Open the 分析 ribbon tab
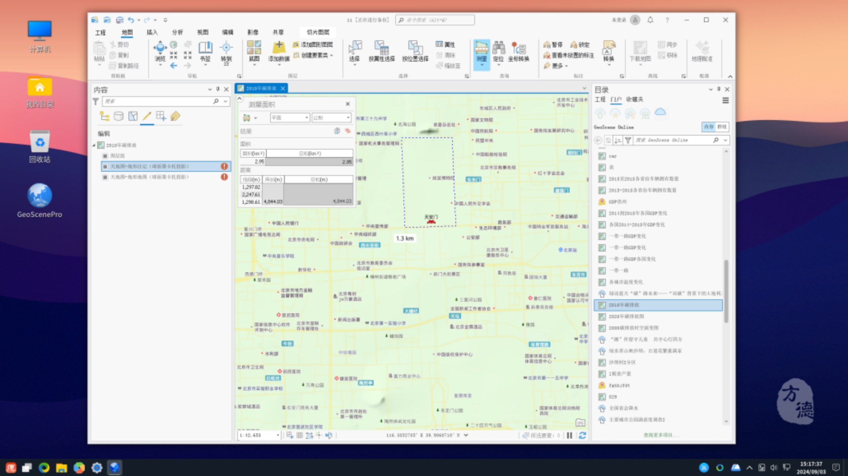This screenshot has height=476, width=848. point(177,32)
